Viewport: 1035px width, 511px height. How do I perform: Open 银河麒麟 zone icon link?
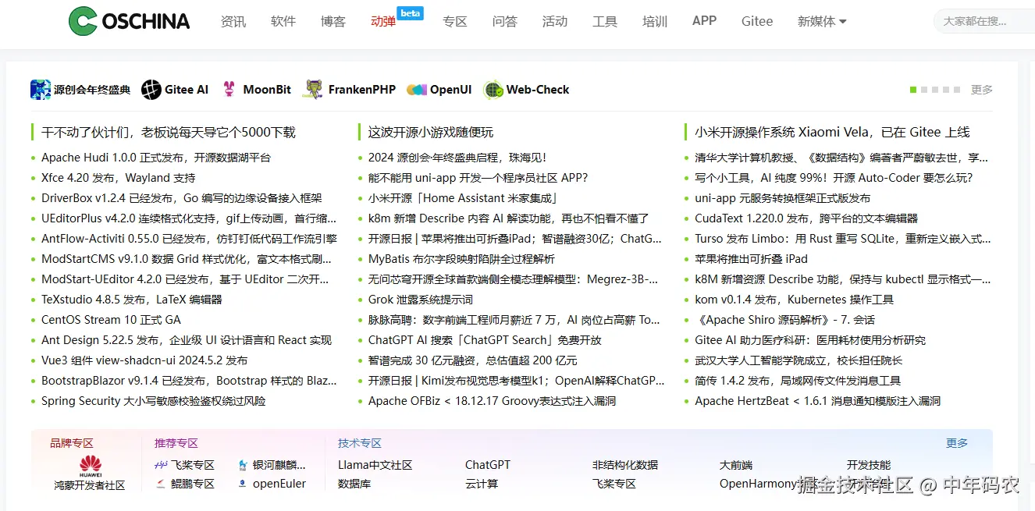[x=244, y=465]
